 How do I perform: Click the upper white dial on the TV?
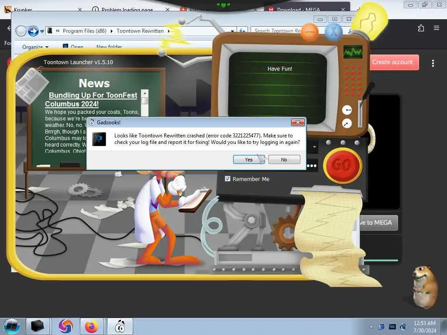click(347, 110)
